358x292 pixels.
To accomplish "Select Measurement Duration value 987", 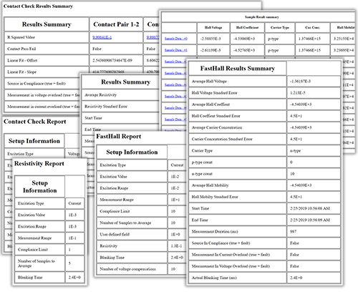I will [x=293, y=232].
